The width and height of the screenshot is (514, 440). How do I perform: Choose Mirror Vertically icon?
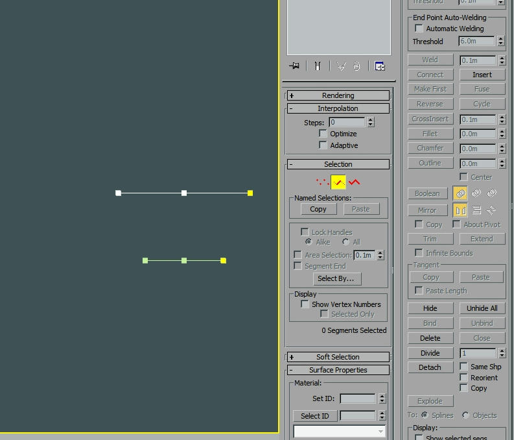pyautogui.click(x=476, y=210)
